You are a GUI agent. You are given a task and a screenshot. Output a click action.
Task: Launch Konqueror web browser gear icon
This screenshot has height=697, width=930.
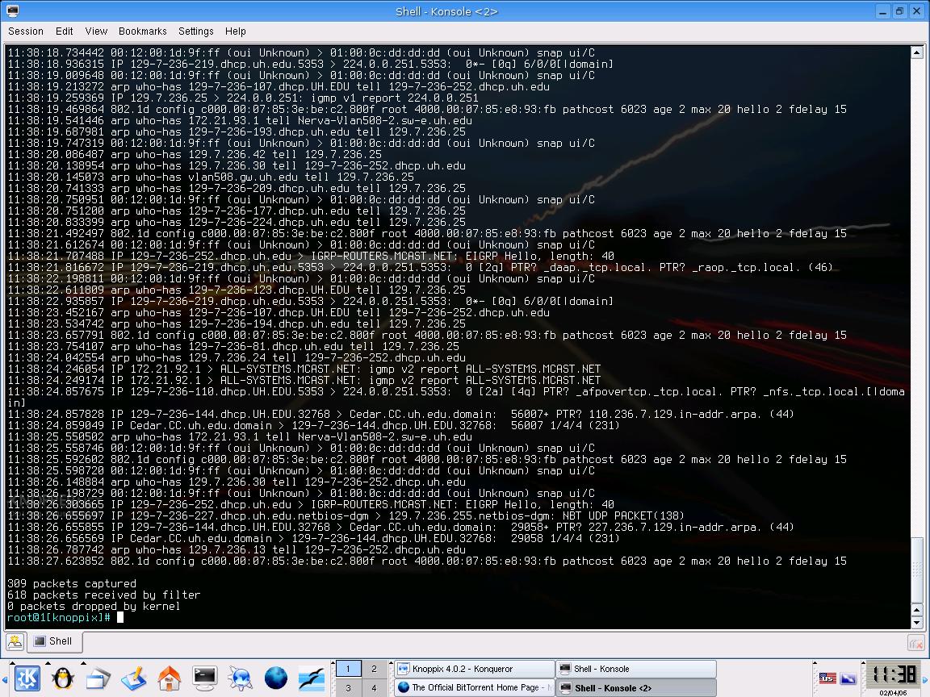(x=241, y=678)
